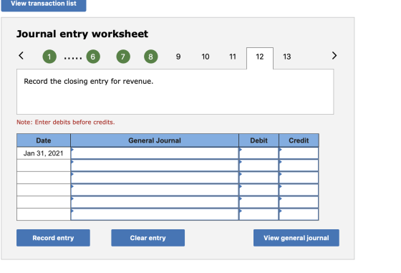Click the Clear entry button

click(148, 238)
